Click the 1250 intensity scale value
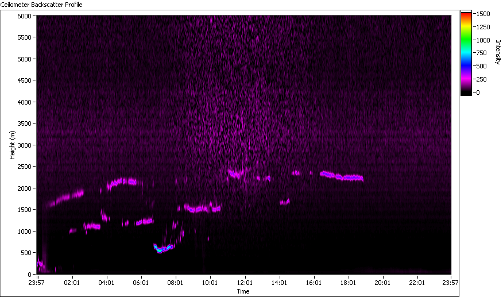This screenshot has width=503, height=297. coord(483,27)
